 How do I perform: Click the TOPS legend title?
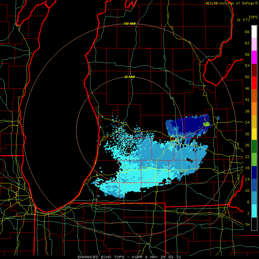click(253, 17)
